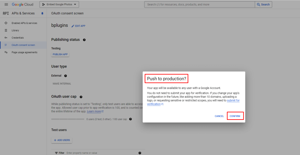The width and height of the screenshot is (300, 155).
Task: Click the Testing status text
Action: (56, 49)
